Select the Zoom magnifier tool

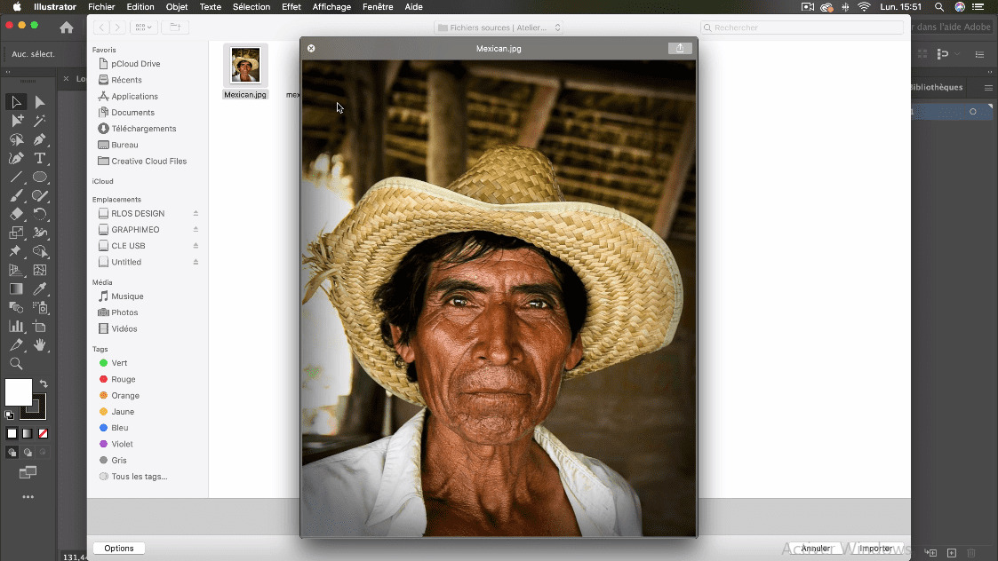tap(16, 364)
